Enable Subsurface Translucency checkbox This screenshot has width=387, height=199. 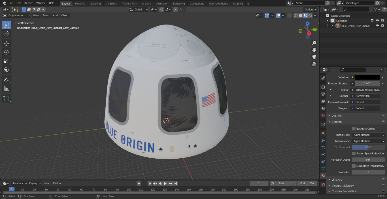point(354,166)
